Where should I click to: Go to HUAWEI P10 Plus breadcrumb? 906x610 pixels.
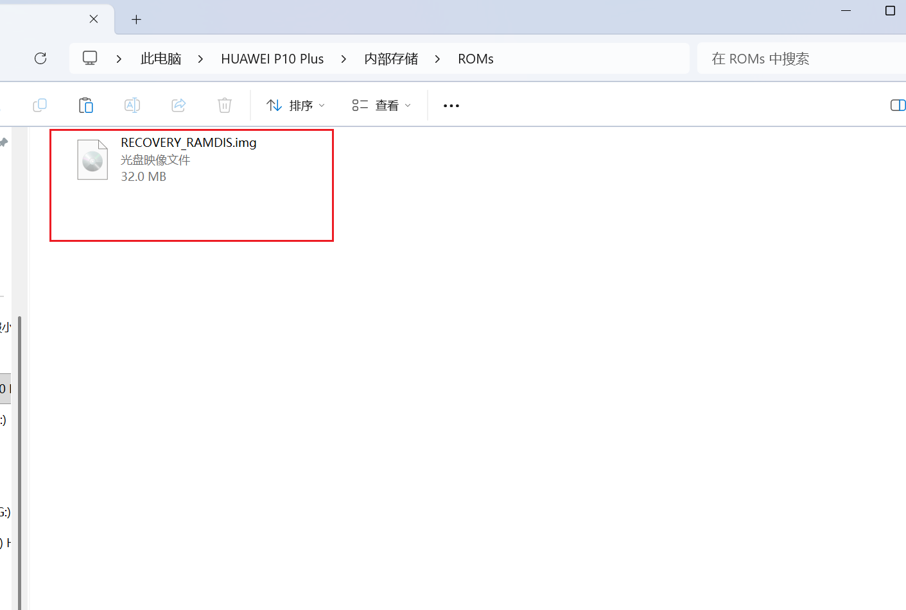click(272, 59)
